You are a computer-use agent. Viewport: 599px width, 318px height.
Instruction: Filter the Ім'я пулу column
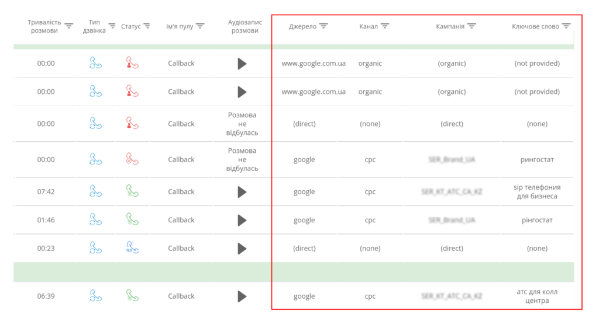click(200, 26)
